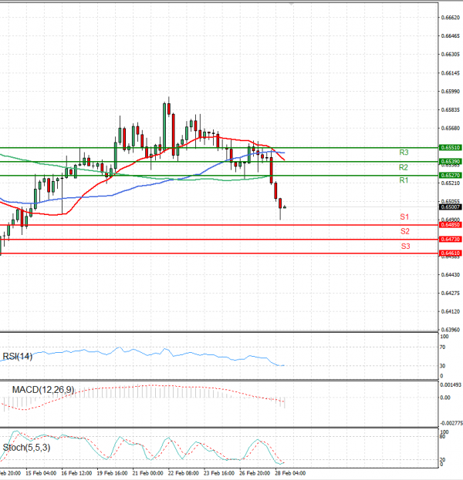This screenshot has width=463, height=480.
Task: Select the S2 support label
Action: [x=405, y=231]
